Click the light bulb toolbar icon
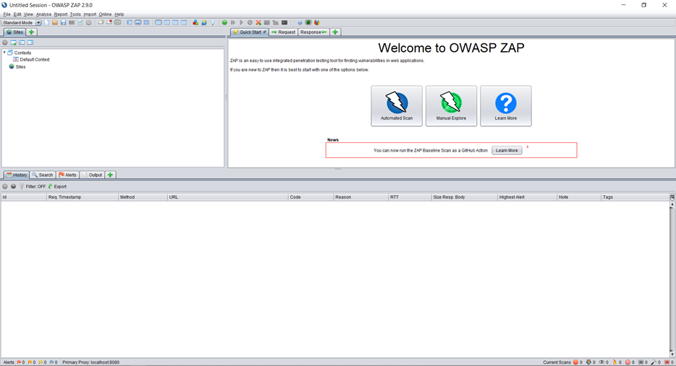Image resolution: width=676 pixels, height=366 pixels. (x=213, y=22)
